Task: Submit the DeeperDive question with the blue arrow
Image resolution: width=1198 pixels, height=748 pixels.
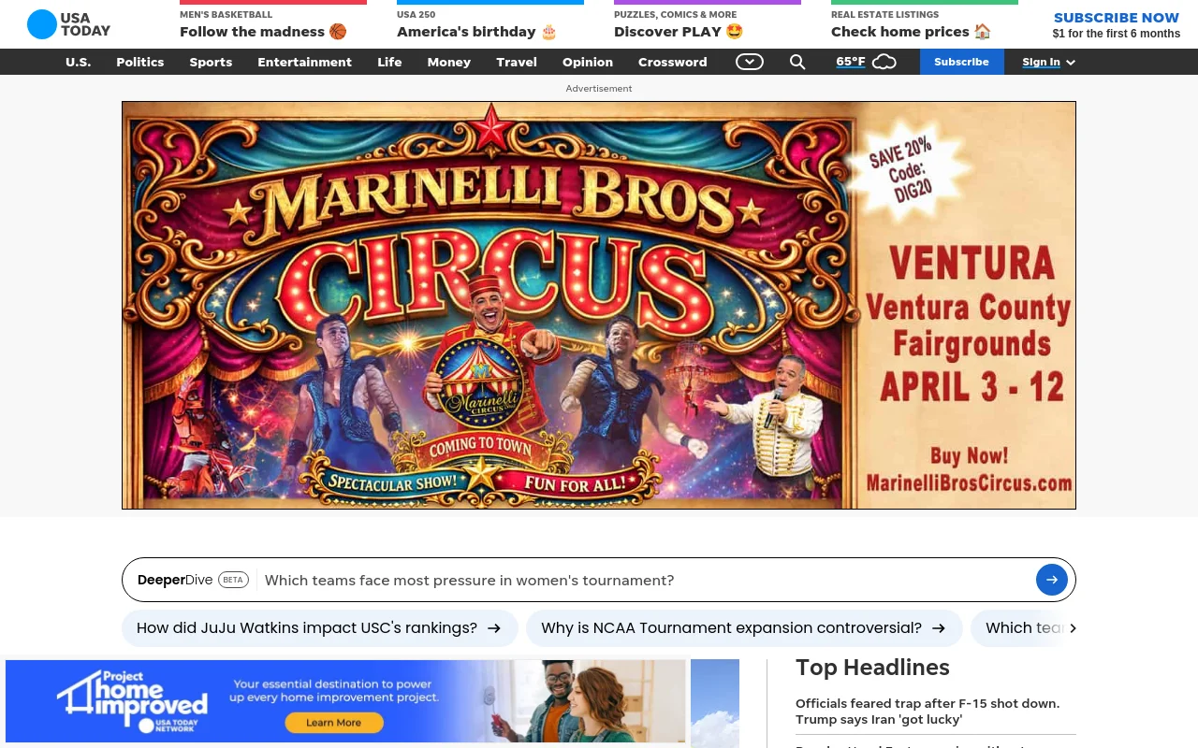Action: [x=1052, y=580]
